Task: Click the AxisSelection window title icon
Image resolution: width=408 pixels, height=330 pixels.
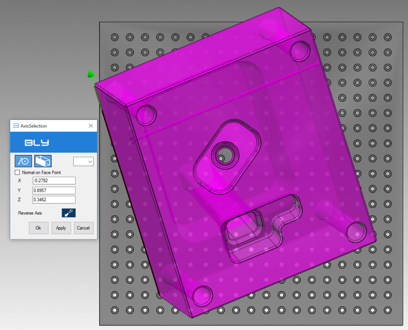Action: pos(16,126)
